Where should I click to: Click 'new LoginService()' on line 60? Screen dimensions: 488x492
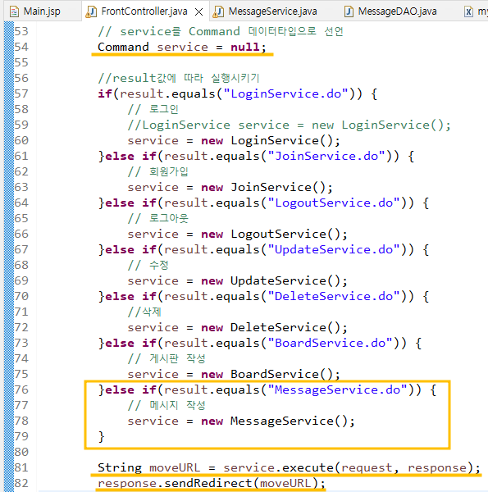(x=267, y=140)
